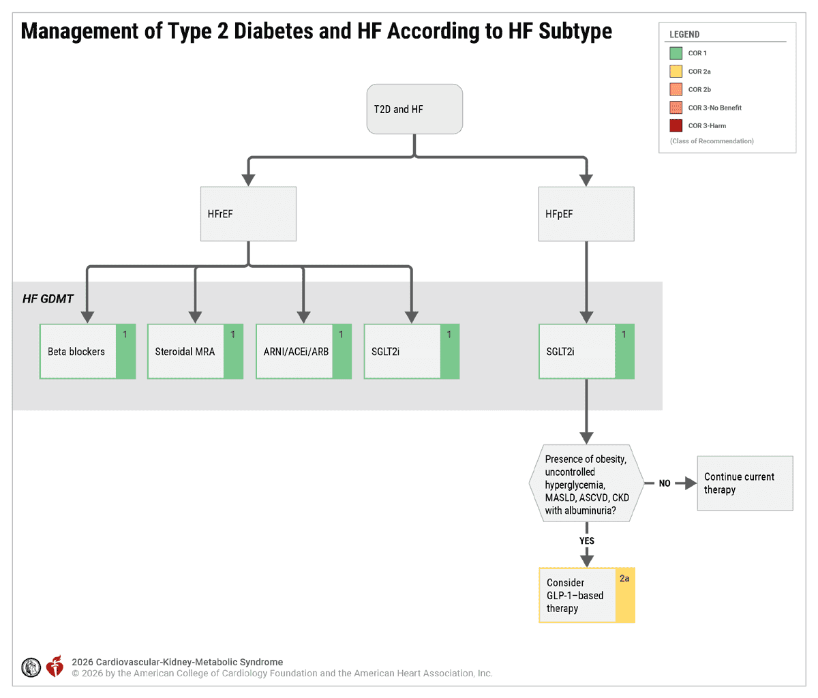Click the 2a class label on GLP-1 box
818x698 pixels.
[x=624, y=578]
